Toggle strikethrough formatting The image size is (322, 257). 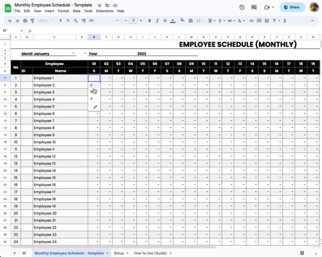165,21
